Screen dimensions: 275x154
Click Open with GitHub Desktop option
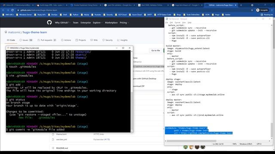[144, 79]
